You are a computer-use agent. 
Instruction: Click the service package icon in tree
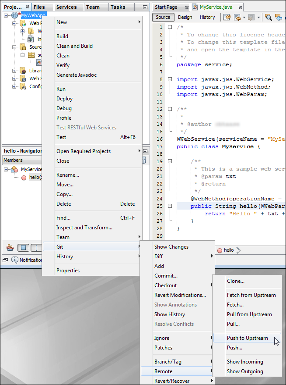coord(31,55)
